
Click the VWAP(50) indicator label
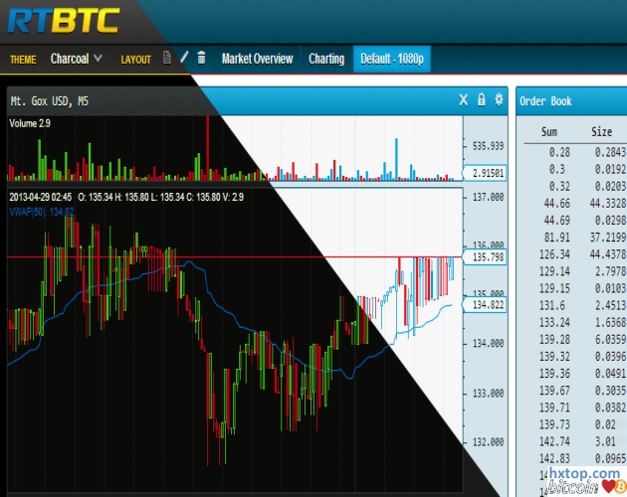click(42, 211)
